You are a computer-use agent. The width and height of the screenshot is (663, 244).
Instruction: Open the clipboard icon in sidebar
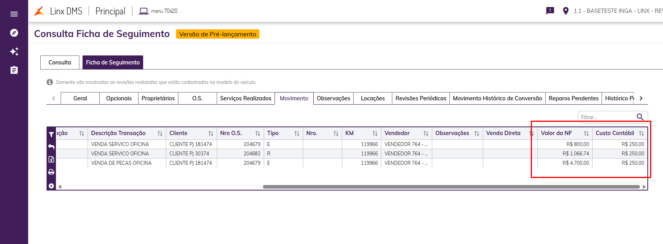coord(14,70)
